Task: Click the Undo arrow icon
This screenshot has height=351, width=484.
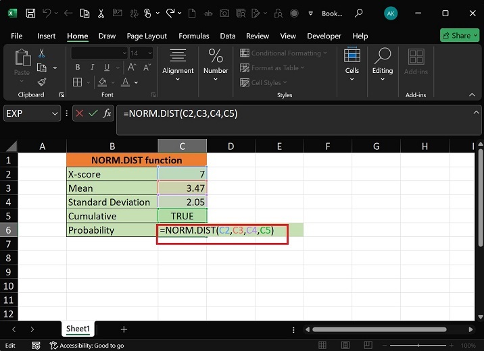Action: click(x=47, y=13)
